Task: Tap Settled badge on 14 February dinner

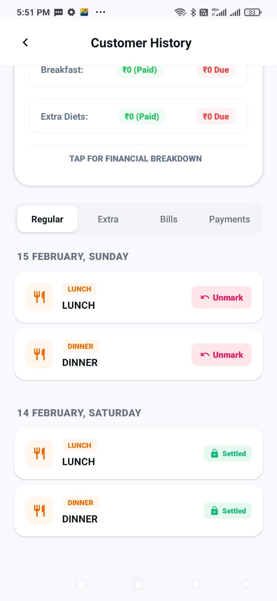Action: [x=227, y=511]
